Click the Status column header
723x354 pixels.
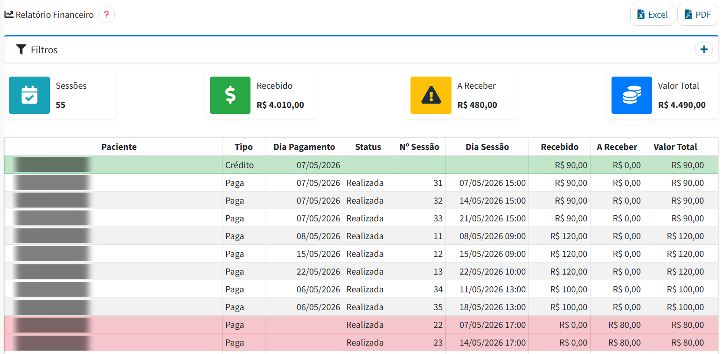(368, 147)
